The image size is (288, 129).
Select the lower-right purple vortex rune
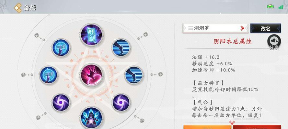(121, 103)
